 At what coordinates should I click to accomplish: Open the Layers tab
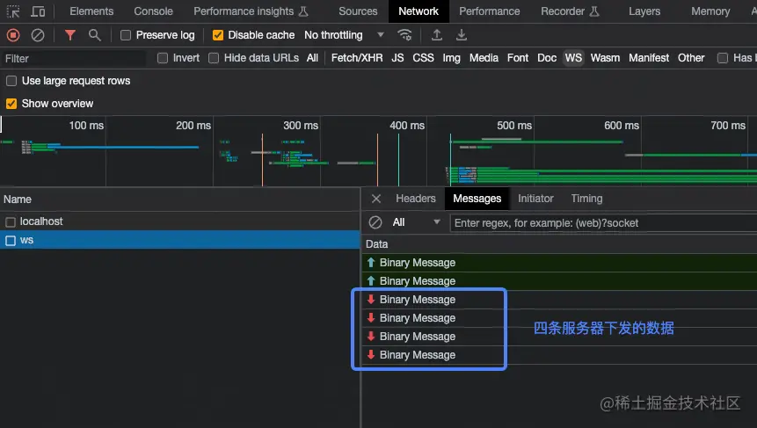point(644,11)
